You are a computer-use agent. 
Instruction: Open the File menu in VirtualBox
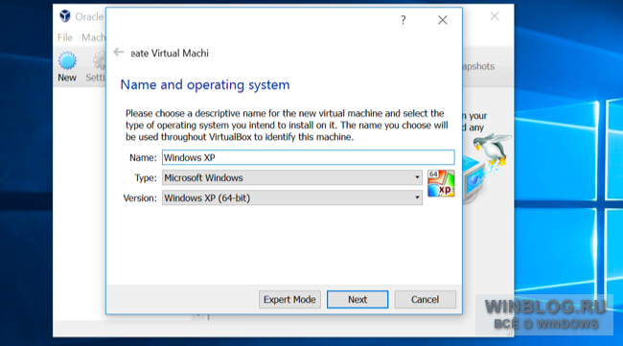tap(65, 37)
